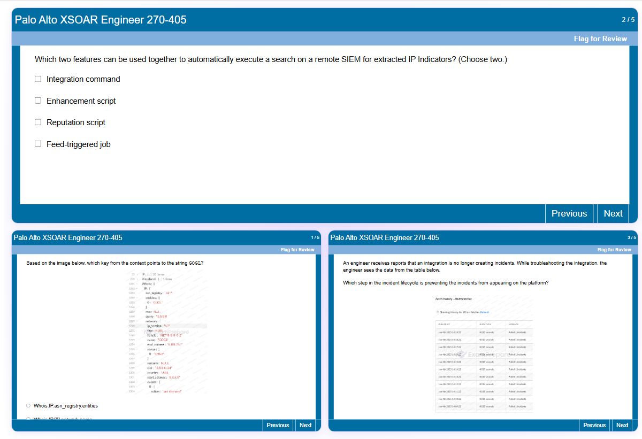Click the 'Which step in the incident lifecycle' question
Viewport: 642px width, 439px height.
[446, 283]
